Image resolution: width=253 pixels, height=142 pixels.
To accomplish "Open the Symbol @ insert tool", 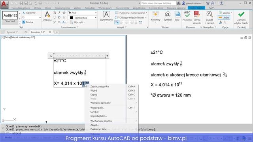I will 168,17.
